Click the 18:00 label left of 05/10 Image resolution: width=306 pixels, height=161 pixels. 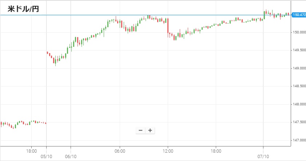click(32, 150)
